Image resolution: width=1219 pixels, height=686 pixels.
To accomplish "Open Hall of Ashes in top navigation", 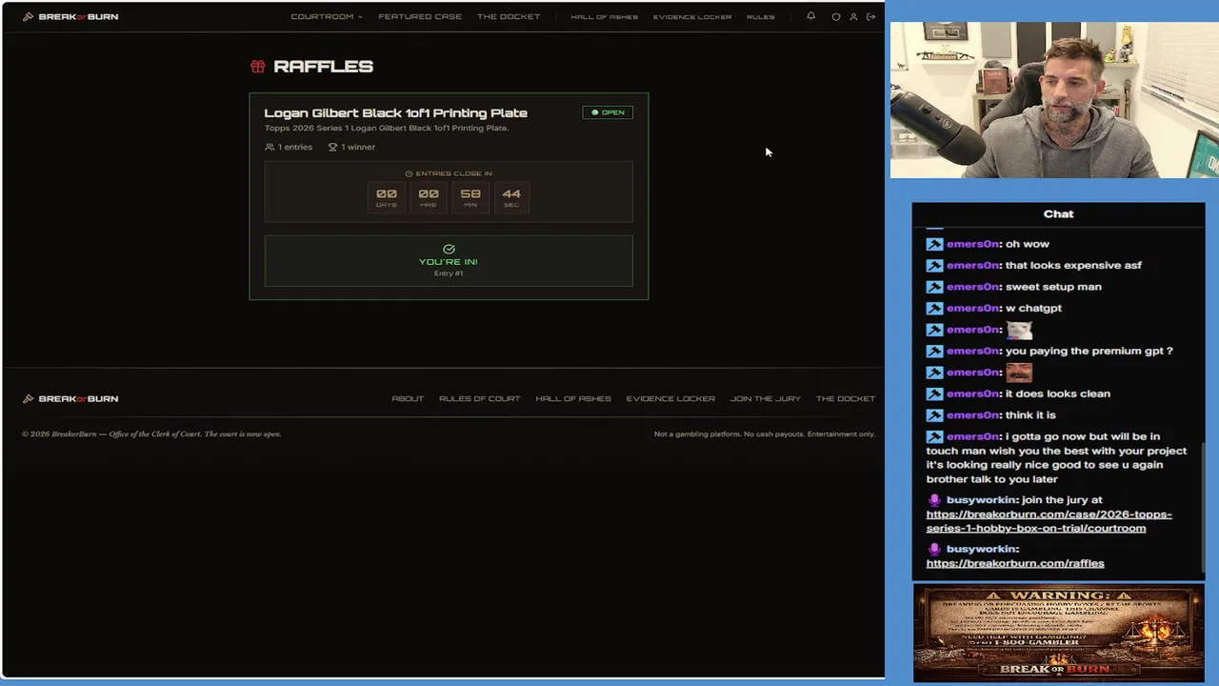I will click(x=604, y=16).
